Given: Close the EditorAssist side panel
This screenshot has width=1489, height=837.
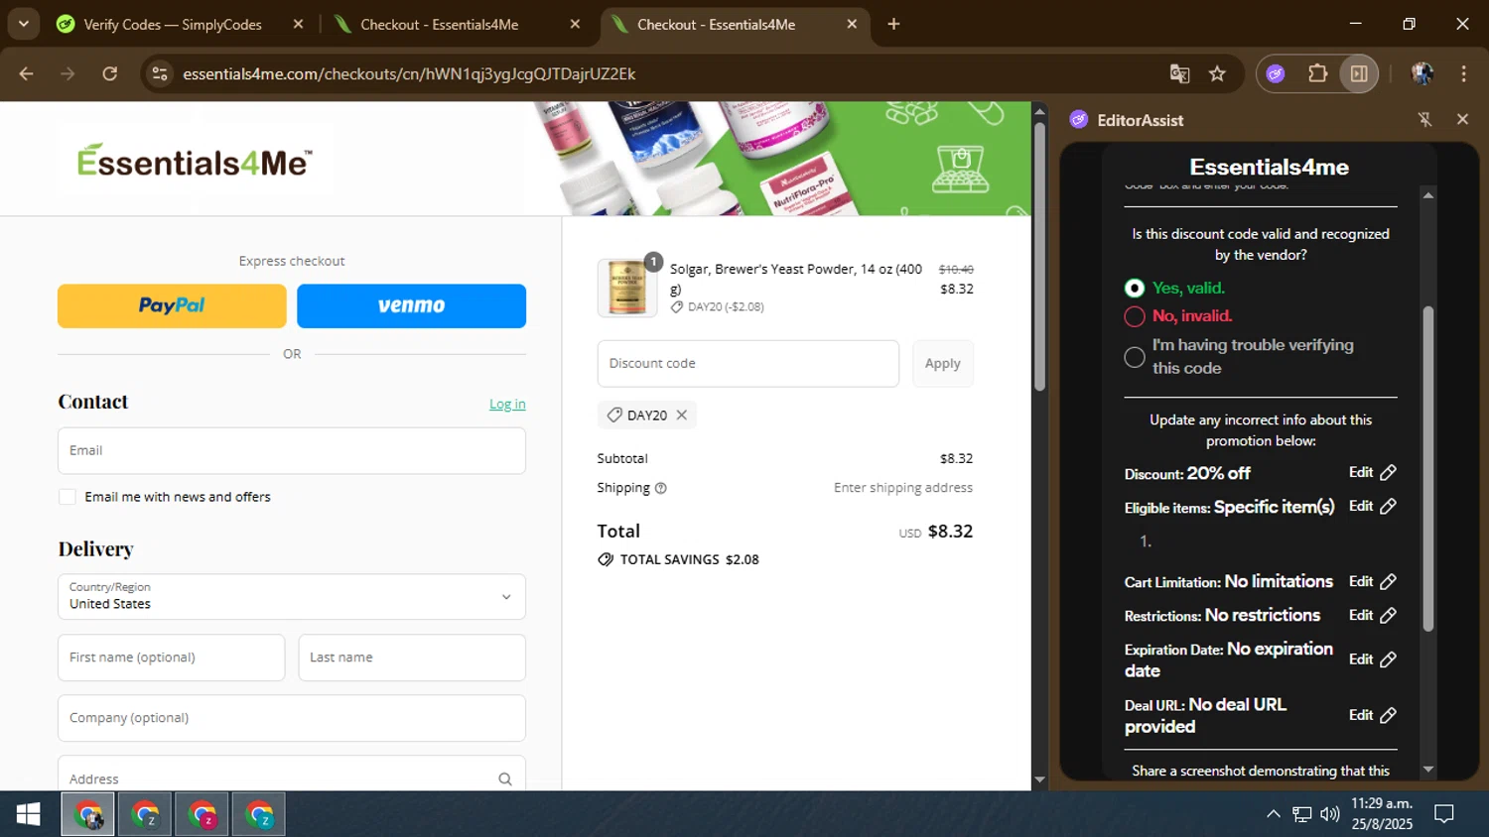Looking at the screenshot, I should (1462, 119).
